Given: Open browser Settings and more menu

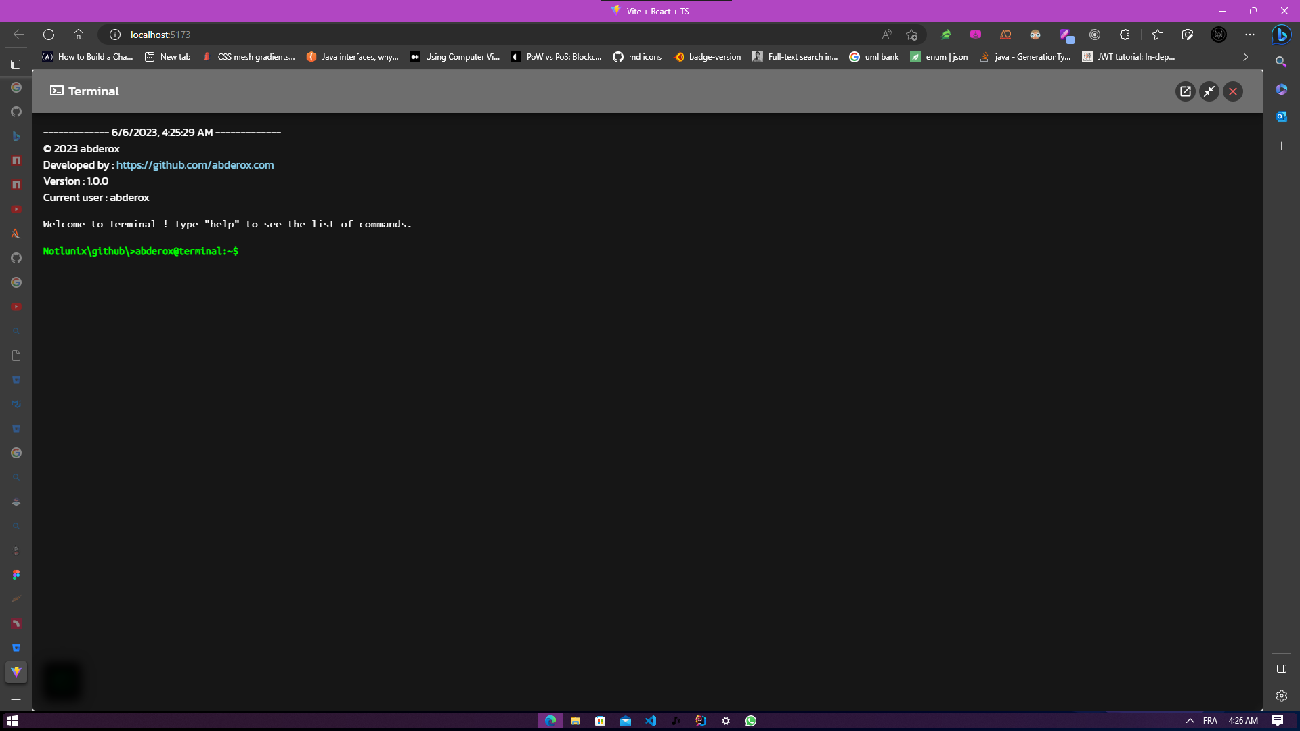Looking at the screenshot, I should [1250, 35].
